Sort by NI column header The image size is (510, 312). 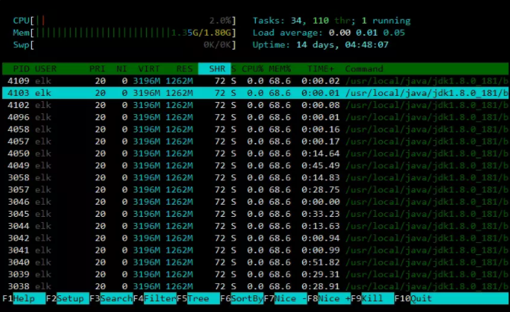[122, 69]
